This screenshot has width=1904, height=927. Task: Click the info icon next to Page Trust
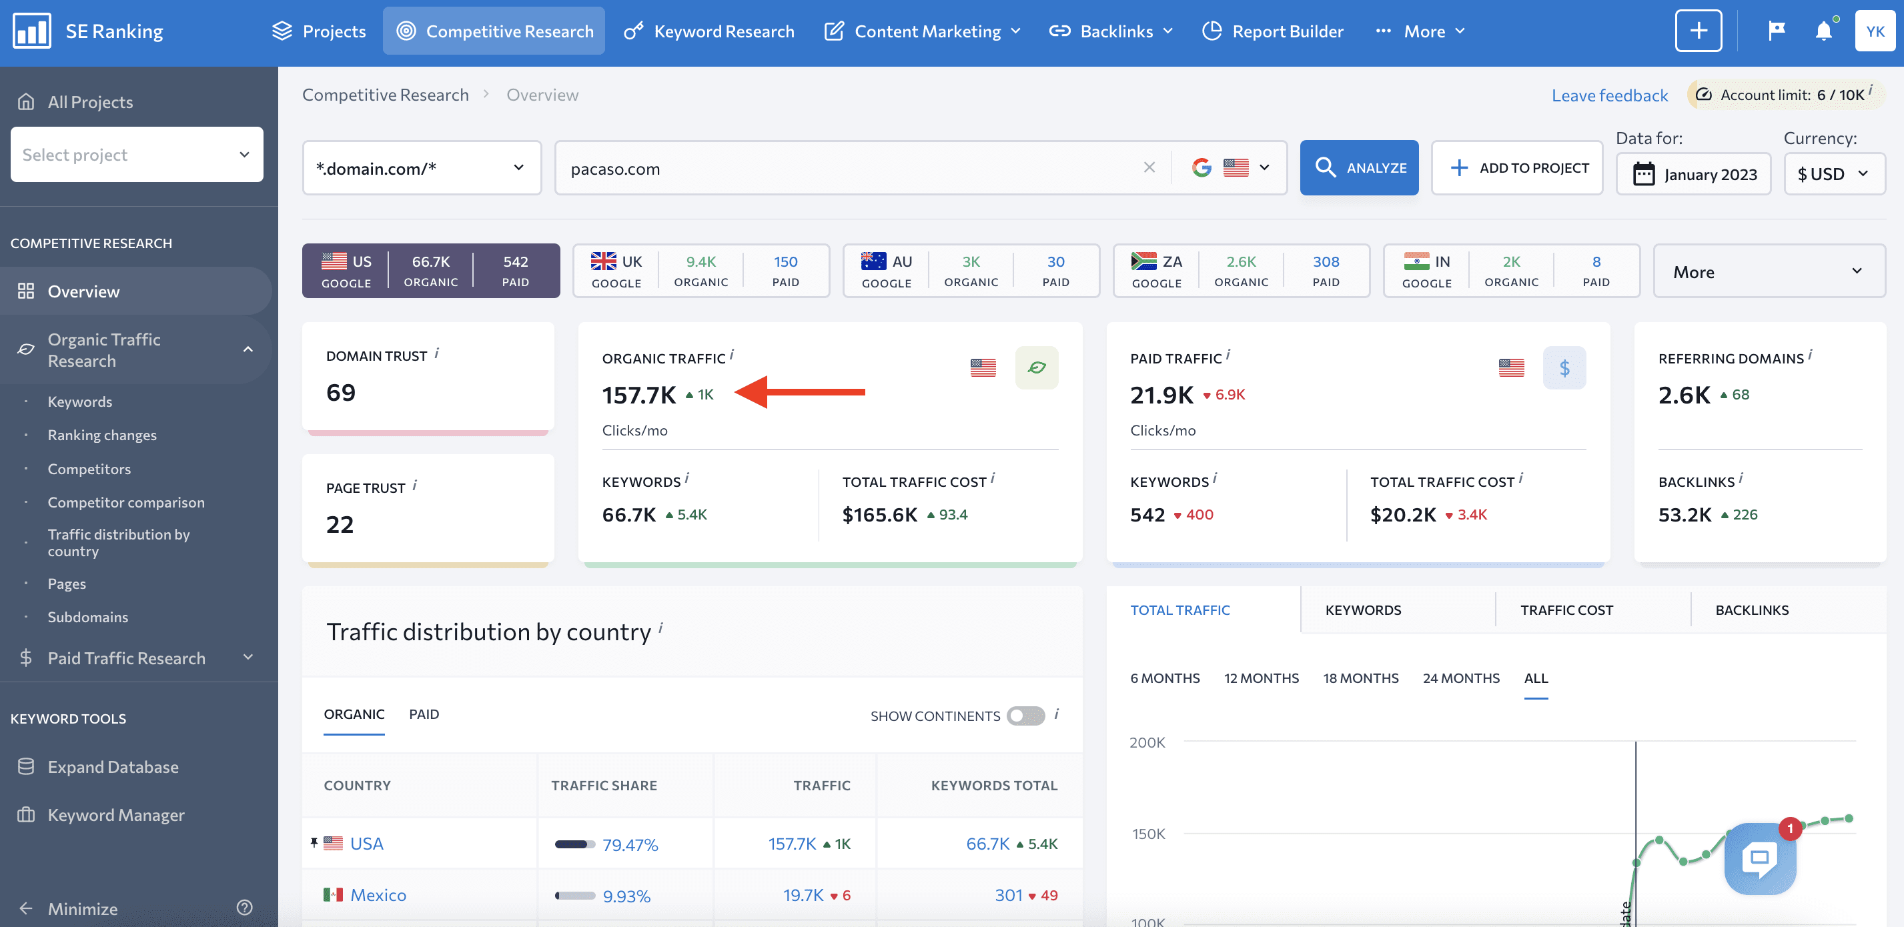click(x=415, y=486)
